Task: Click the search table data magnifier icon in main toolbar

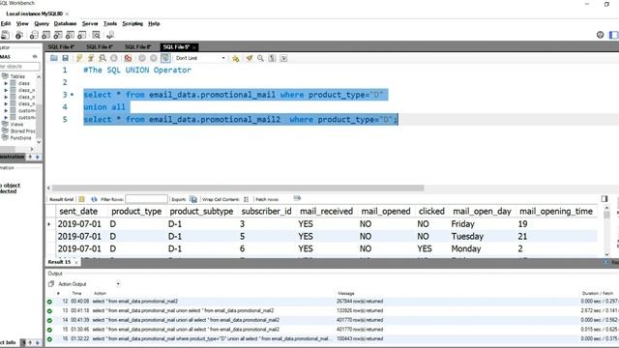Action: coord(96,35)
